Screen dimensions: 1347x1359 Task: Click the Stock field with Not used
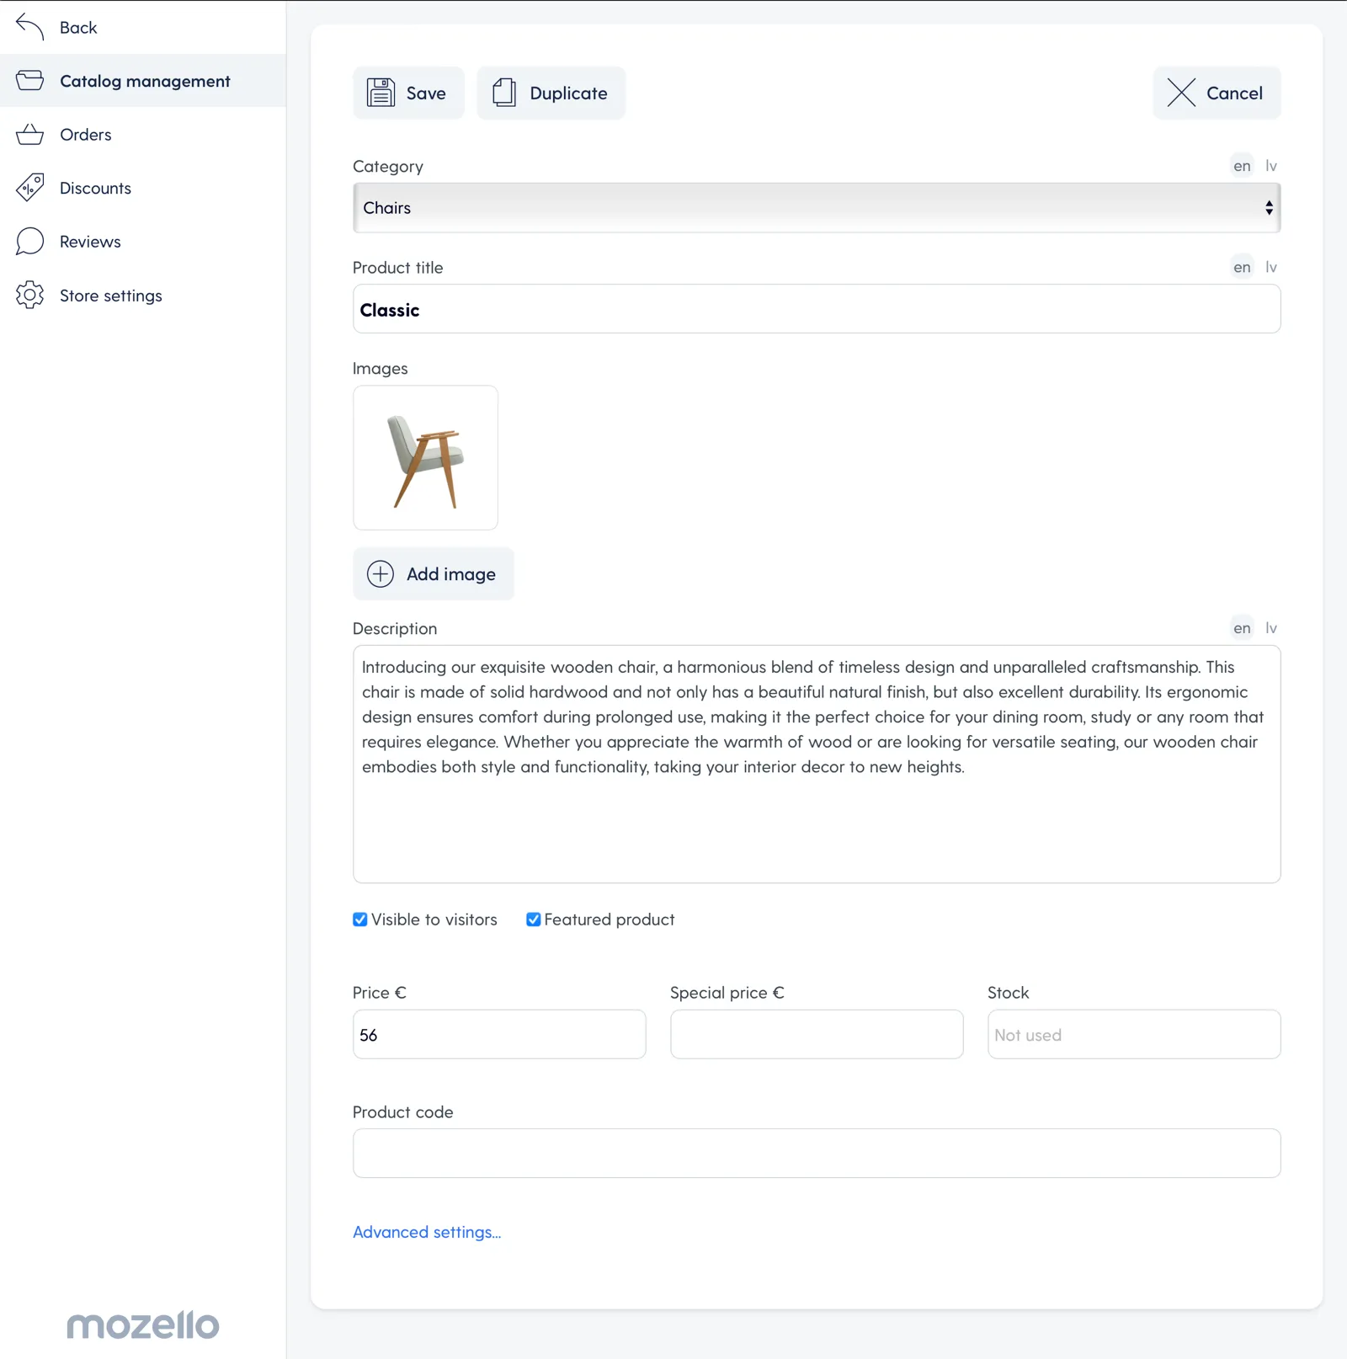tap(1134, 1035)
